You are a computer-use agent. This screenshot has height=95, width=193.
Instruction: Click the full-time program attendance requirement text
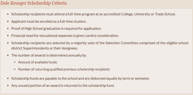coord(93,14)
